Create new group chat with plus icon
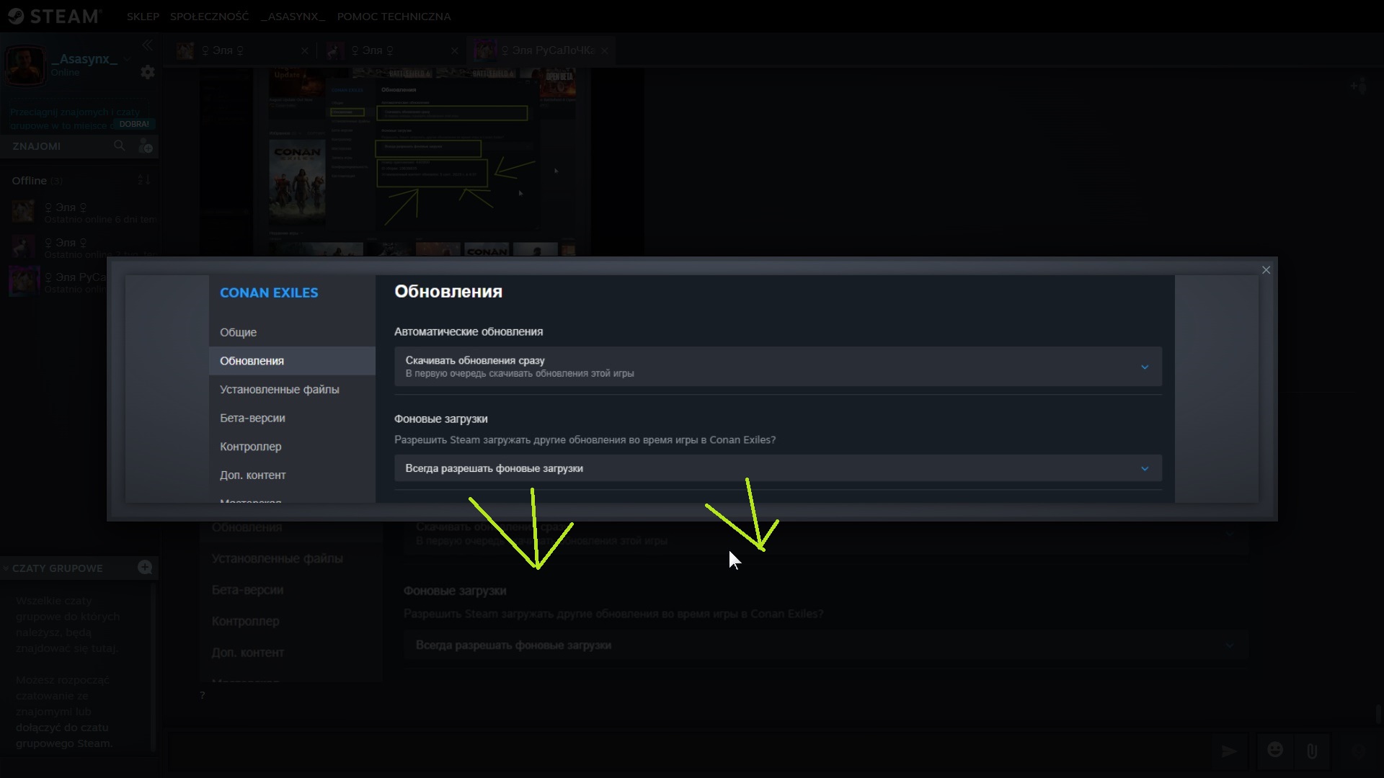Viewport: 1384px width, 778px height. (x=145, y=568)
